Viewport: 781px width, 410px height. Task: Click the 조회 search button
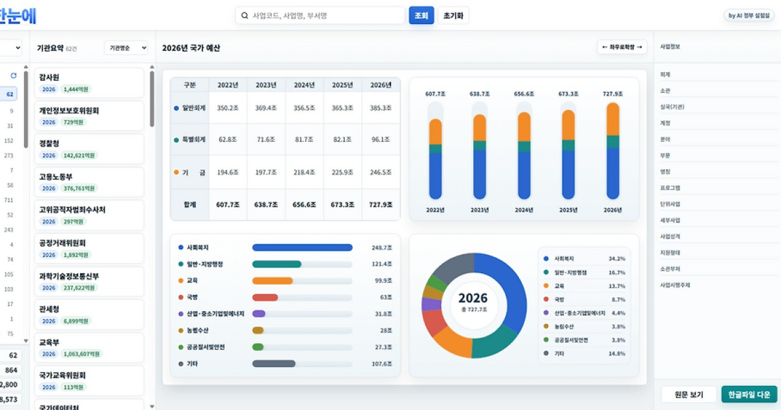[422, 16]
